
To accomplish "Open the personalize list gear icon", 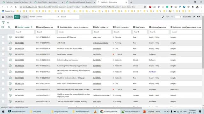I will coord(3,27).
